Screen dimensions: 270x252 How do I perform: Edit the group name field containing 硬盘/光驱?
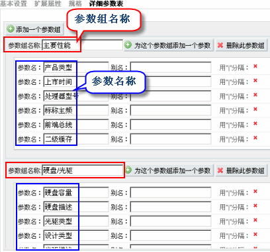click(82, 170)
